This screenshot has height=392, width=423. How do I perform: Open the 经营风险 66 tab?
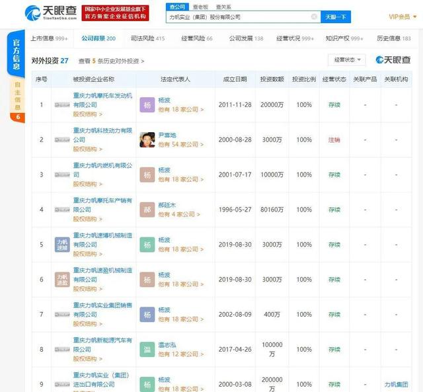coord(197,38)
